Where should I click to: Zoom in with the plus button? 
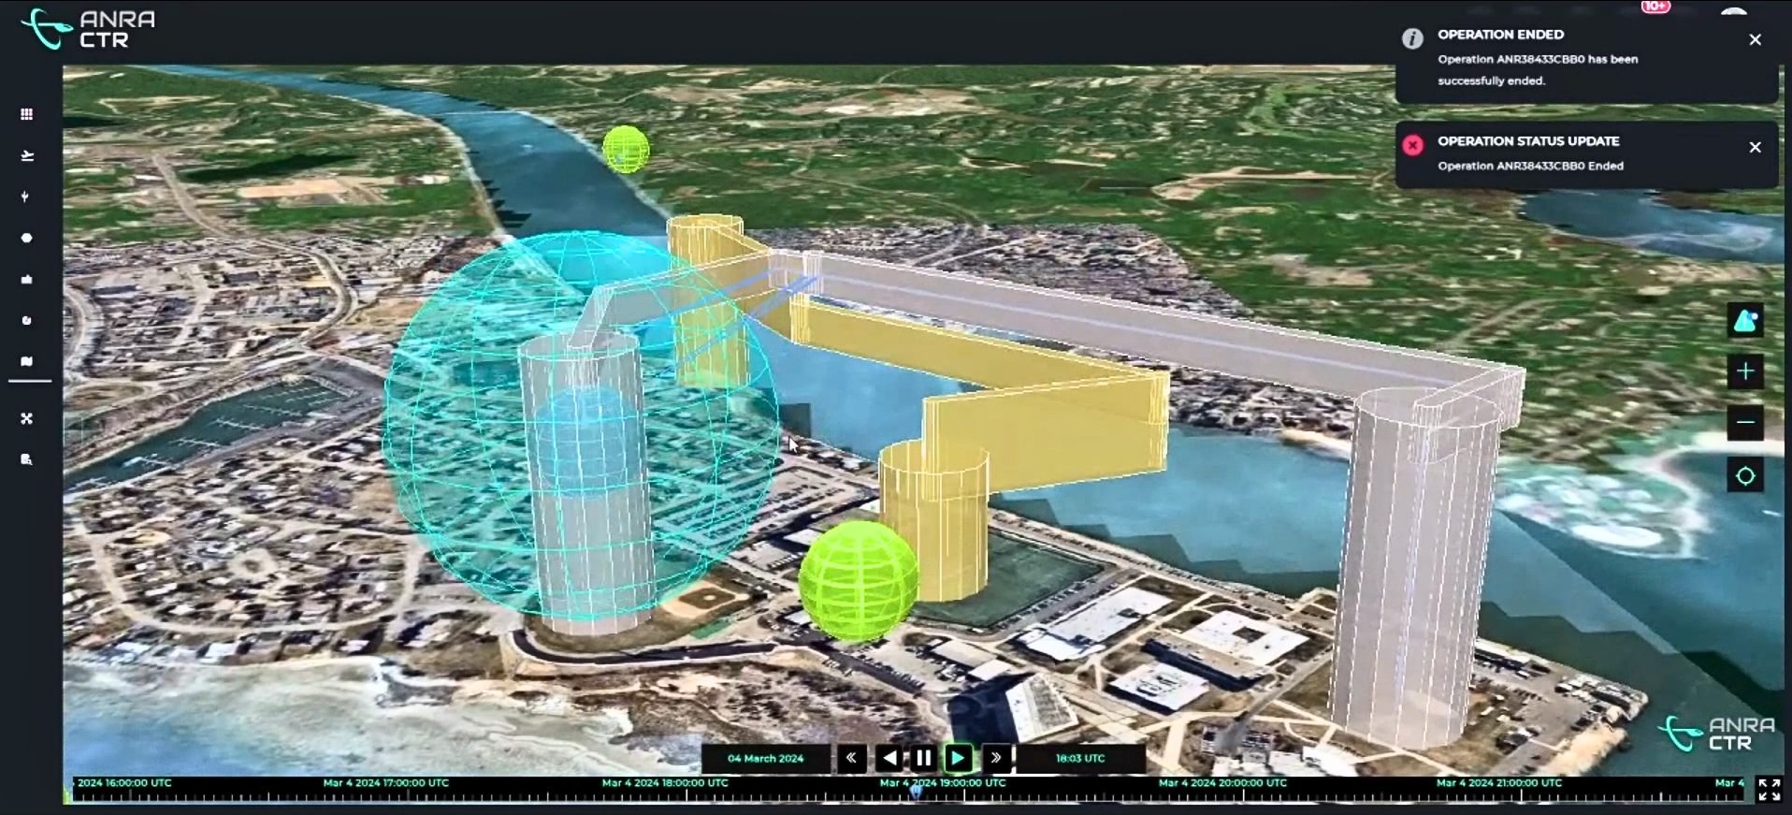(x=1744, y=371)
